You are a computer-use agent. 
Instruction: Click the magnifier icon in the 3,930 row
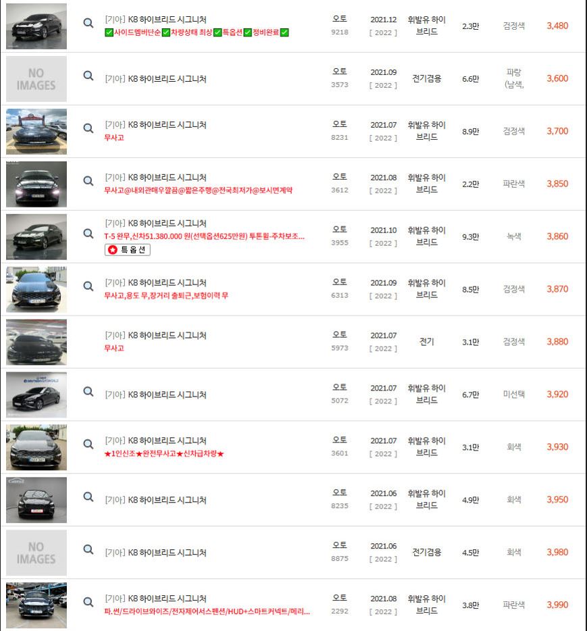tap(88, 445)
